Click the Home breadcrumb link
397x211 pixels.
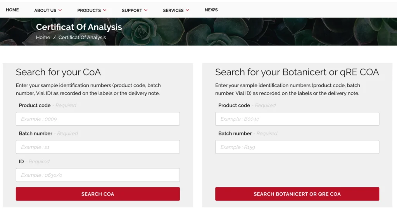(x=43, y=38)
